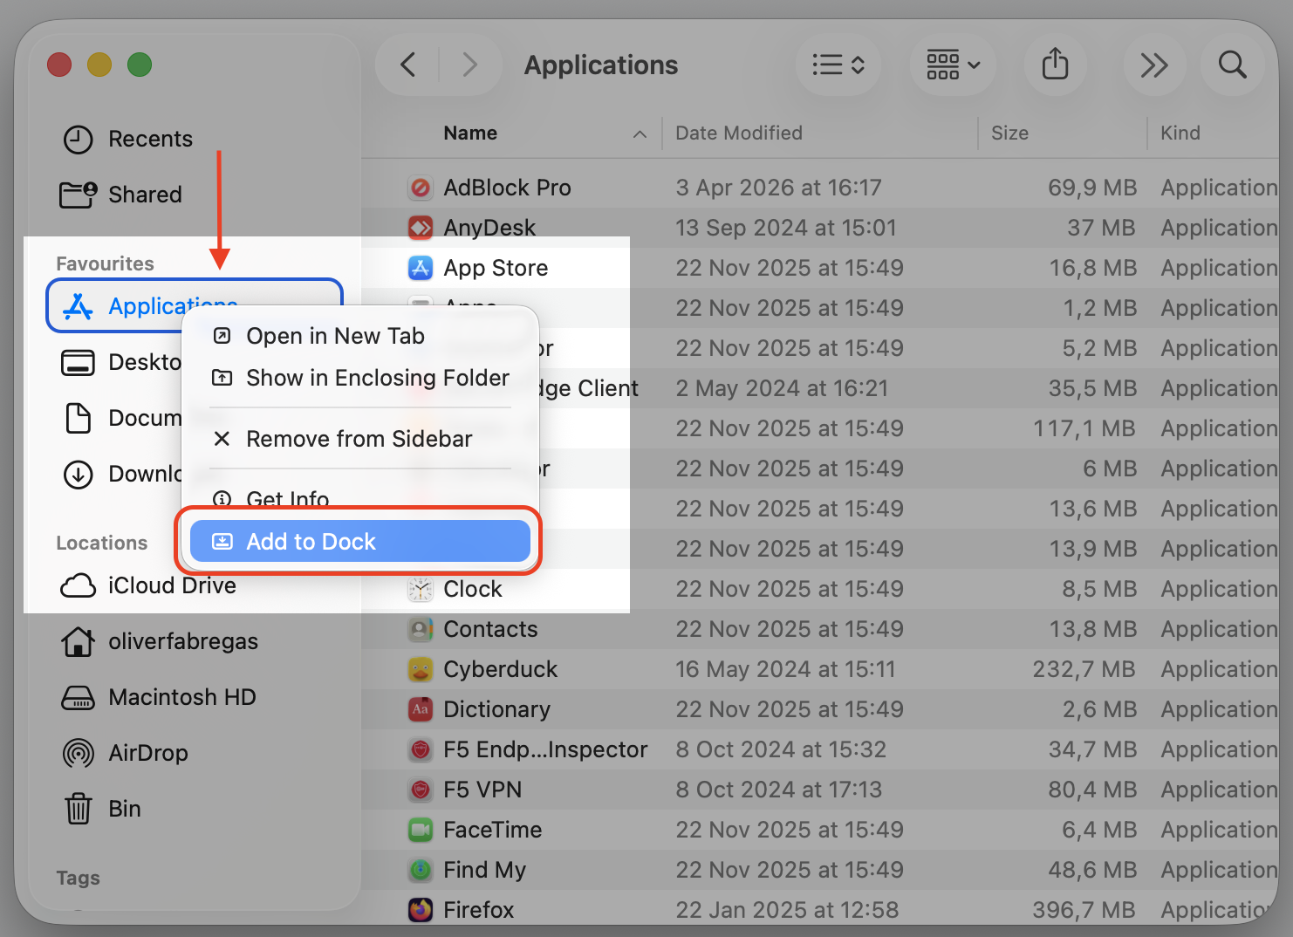Viewport: 1293px width, 937px height.
Task: Click the F5 Endp...Inspector app icon
Action: tap(421, 749)
